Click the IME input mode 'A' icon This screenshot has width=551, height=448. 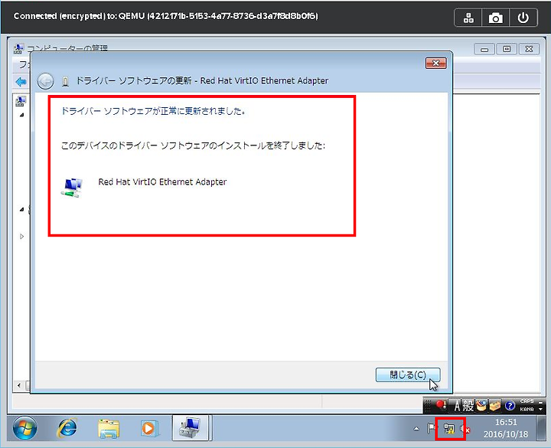(456, 406)
